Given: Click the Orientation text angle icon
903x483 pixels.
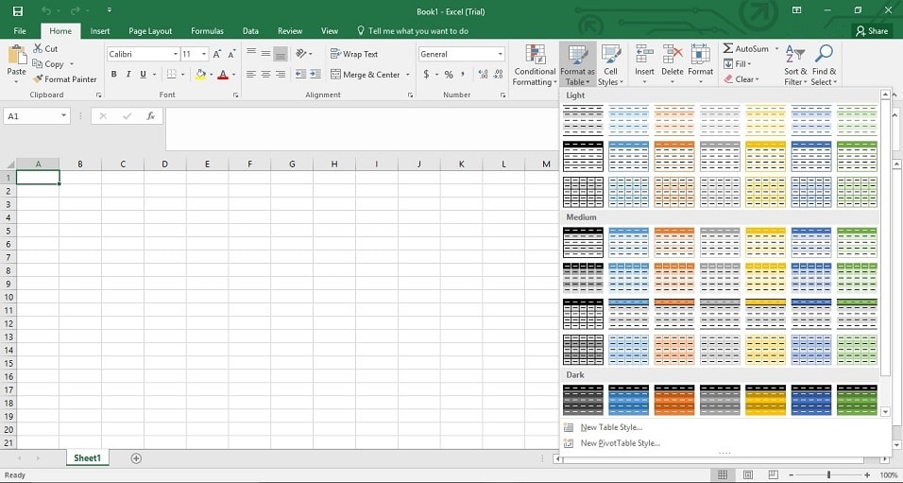Looking at the screenshot, I should 301,54.
